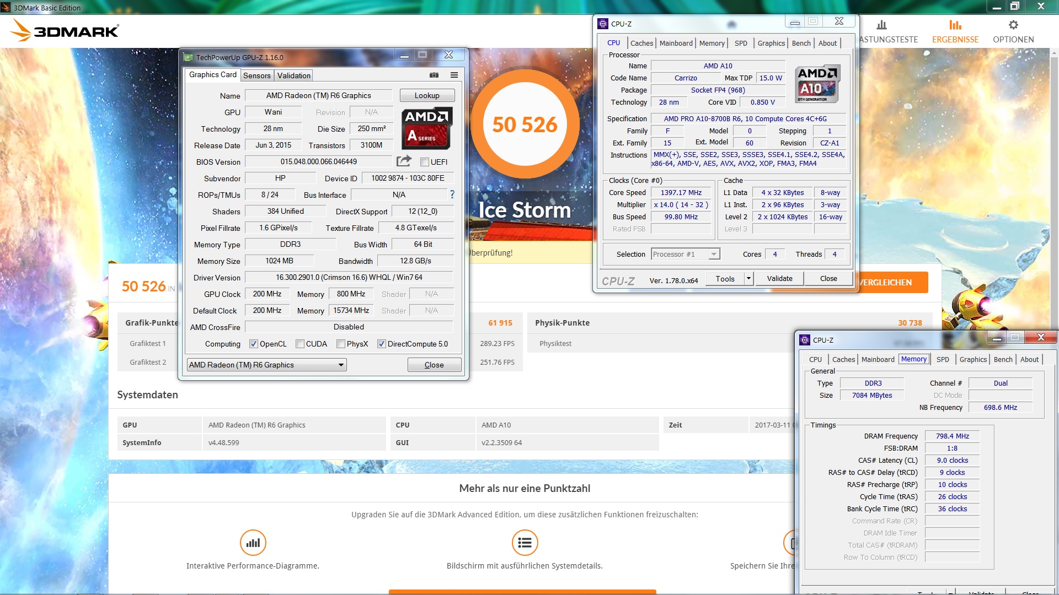Screen dimensions: 1059x595
Task: Open About tab in top CPU-Z window
Action: (x=827, y=43)
